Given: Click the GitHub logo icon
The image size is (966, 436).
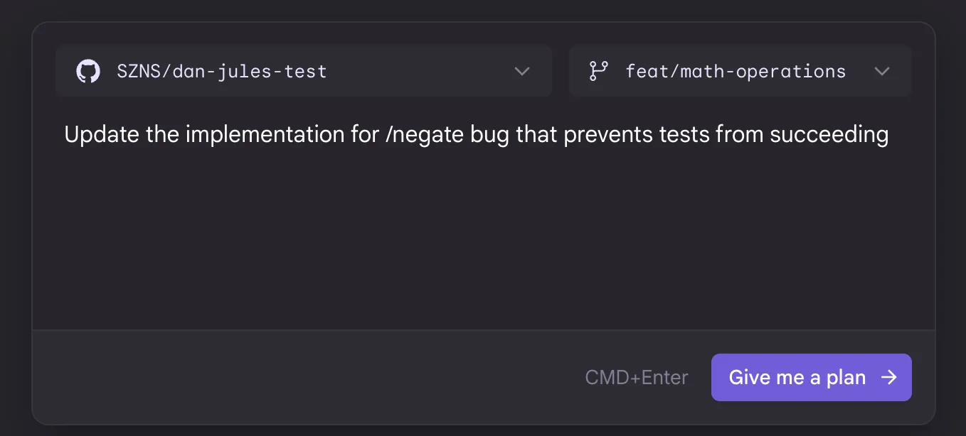Looking at the screenshot, I should click(88, 71).
